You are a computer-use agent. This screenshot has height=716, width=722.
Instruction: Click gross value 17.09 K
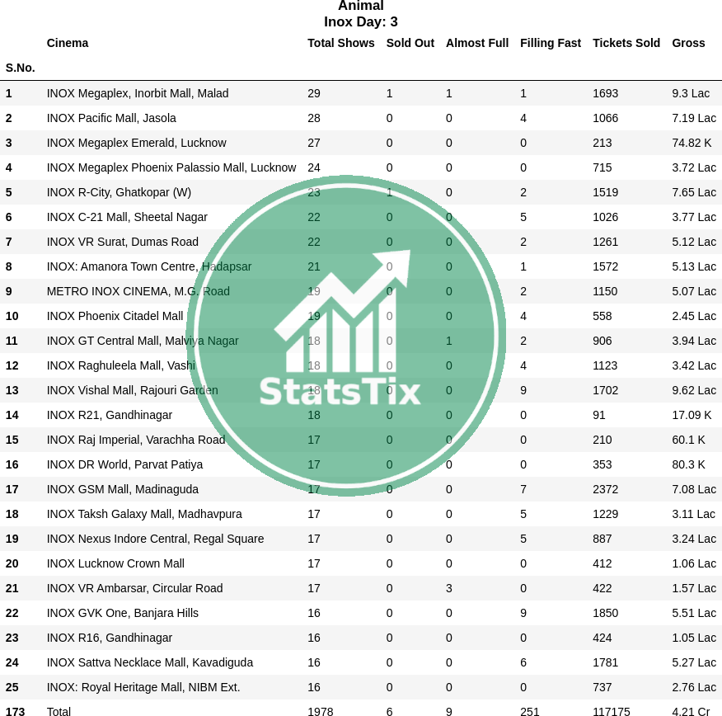coord(692,415)
